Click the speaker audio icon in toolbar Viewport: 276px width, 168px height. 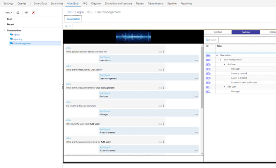click(x=26, y=12)
